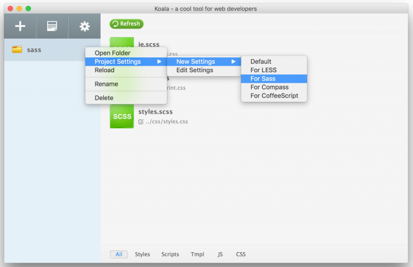Expand the New Settings submenu arrow
Image resolution: width=413 pixels, height=267 pixels.
click(234, 62)
